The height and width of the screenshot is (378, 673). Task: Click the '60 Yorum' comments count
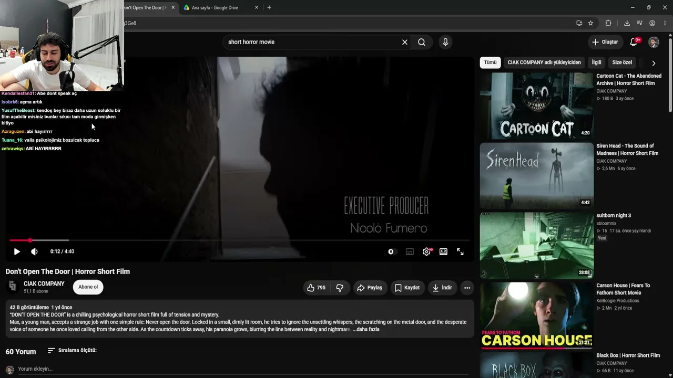tap(21, 352)
